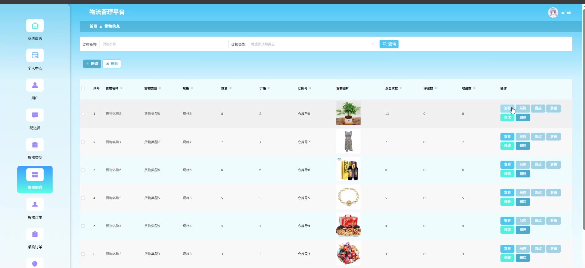Open the nut gift box image of 货物名称4

pos(348,225)
